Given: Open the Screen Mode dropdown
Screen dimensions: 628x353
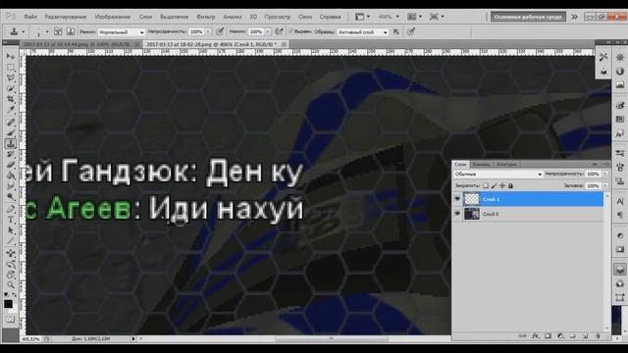Looking at the screenshot, I should click(x=437, y=17).
